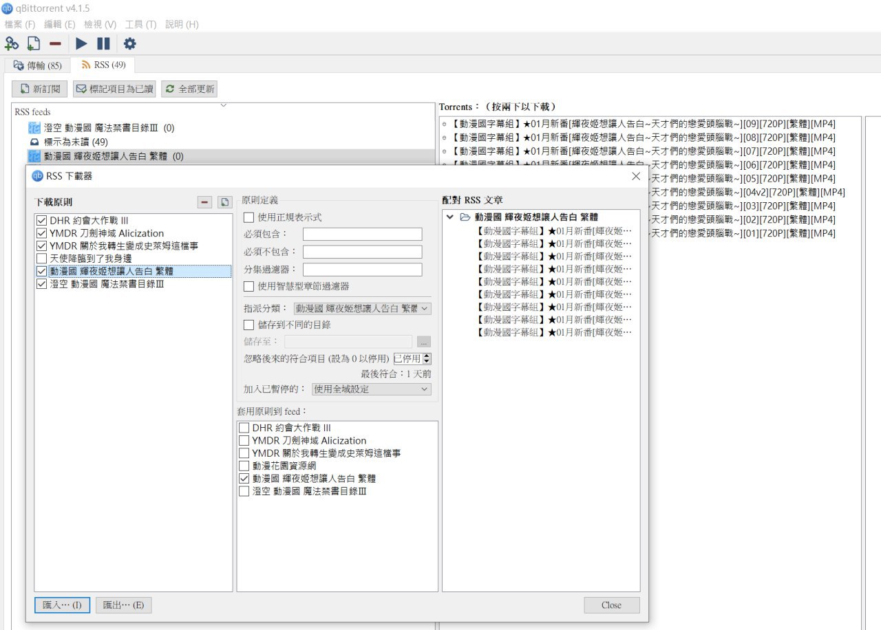Check YMDR 刀劍神域 Alicization under 套用原則到 feed

(x=244, y=440)
